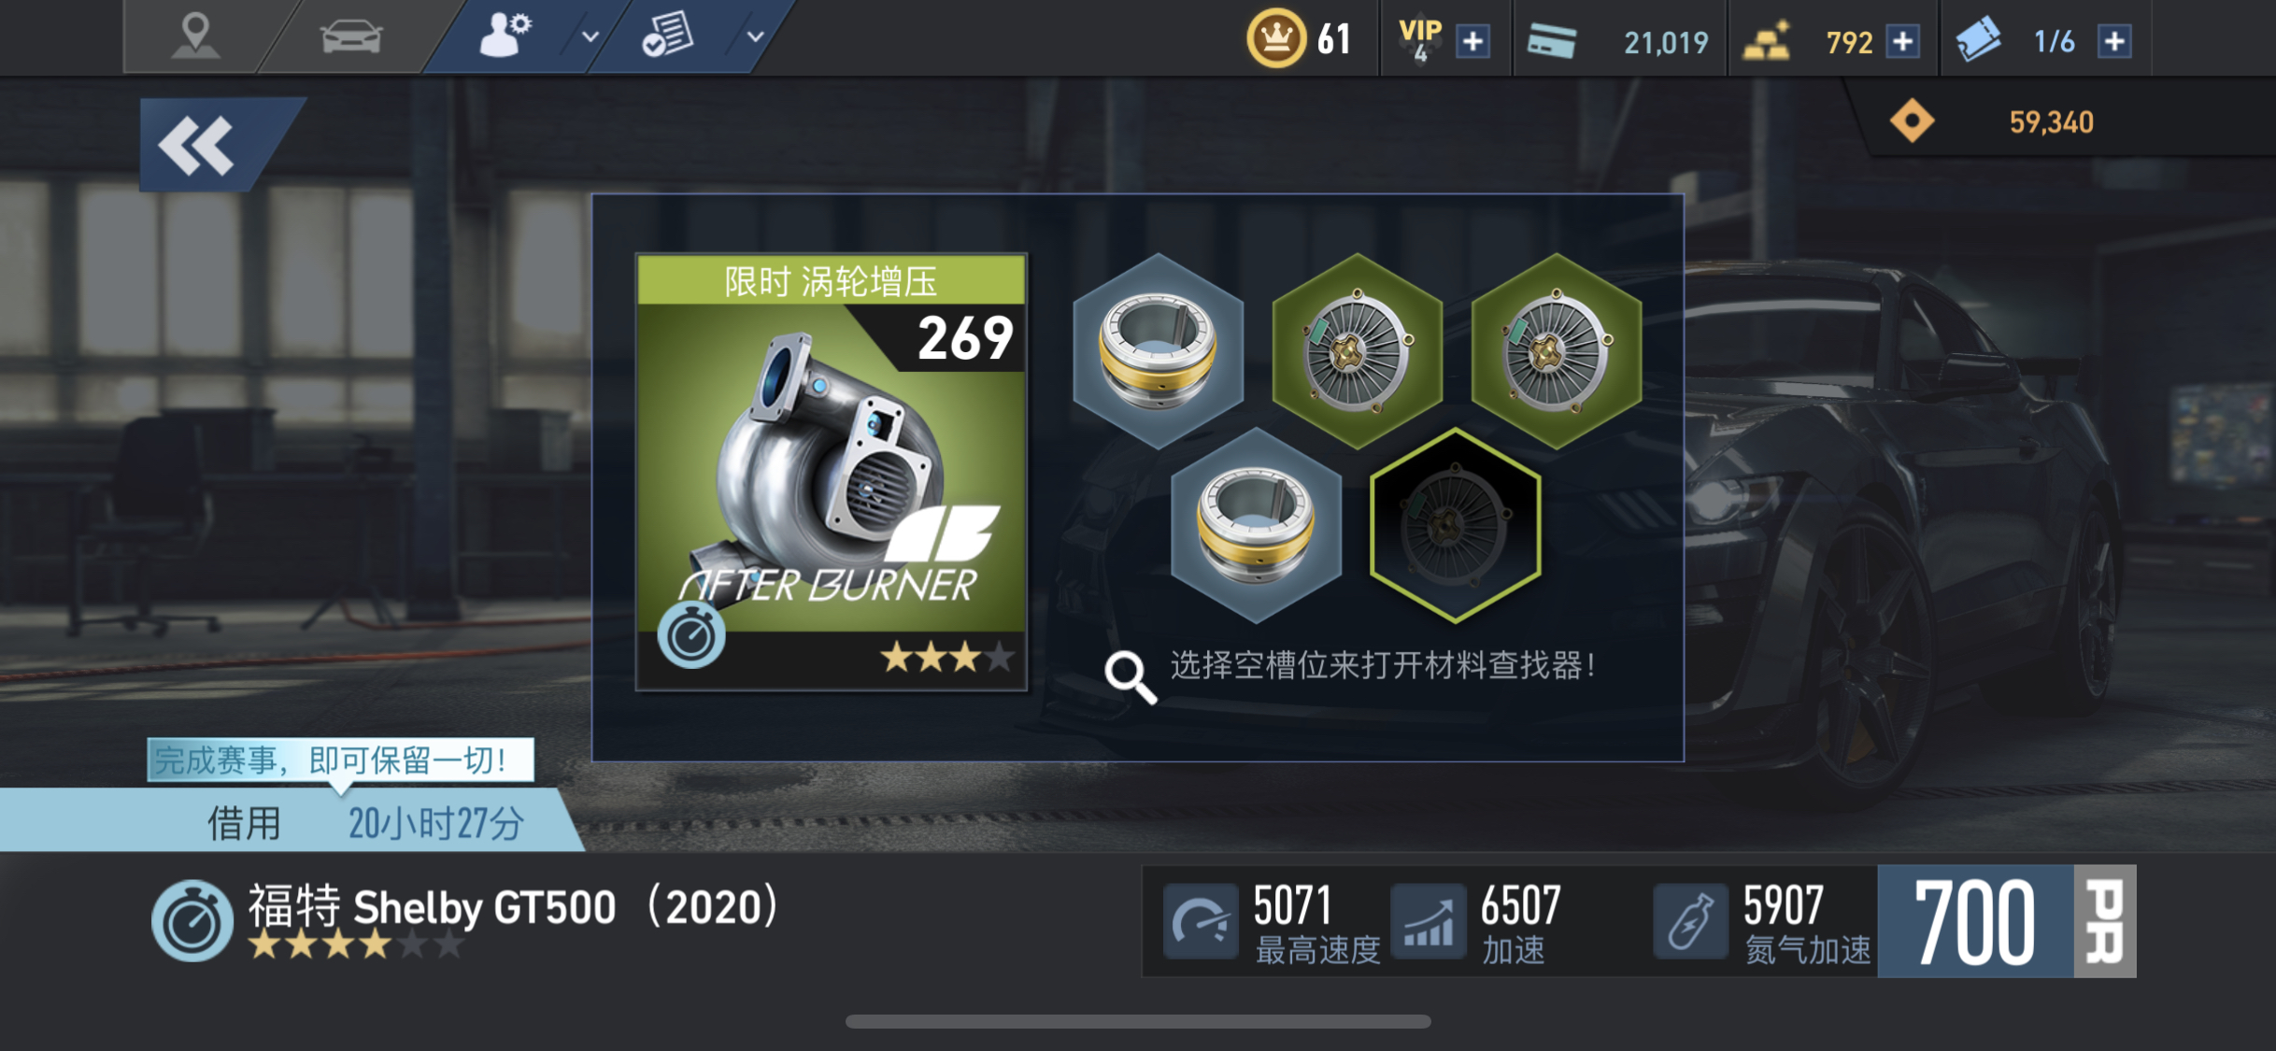Image resolution: width=2276 pixels, height=1051 pixels.
Task: Switch to the car garage tab
Action: [x=350, y=37]
